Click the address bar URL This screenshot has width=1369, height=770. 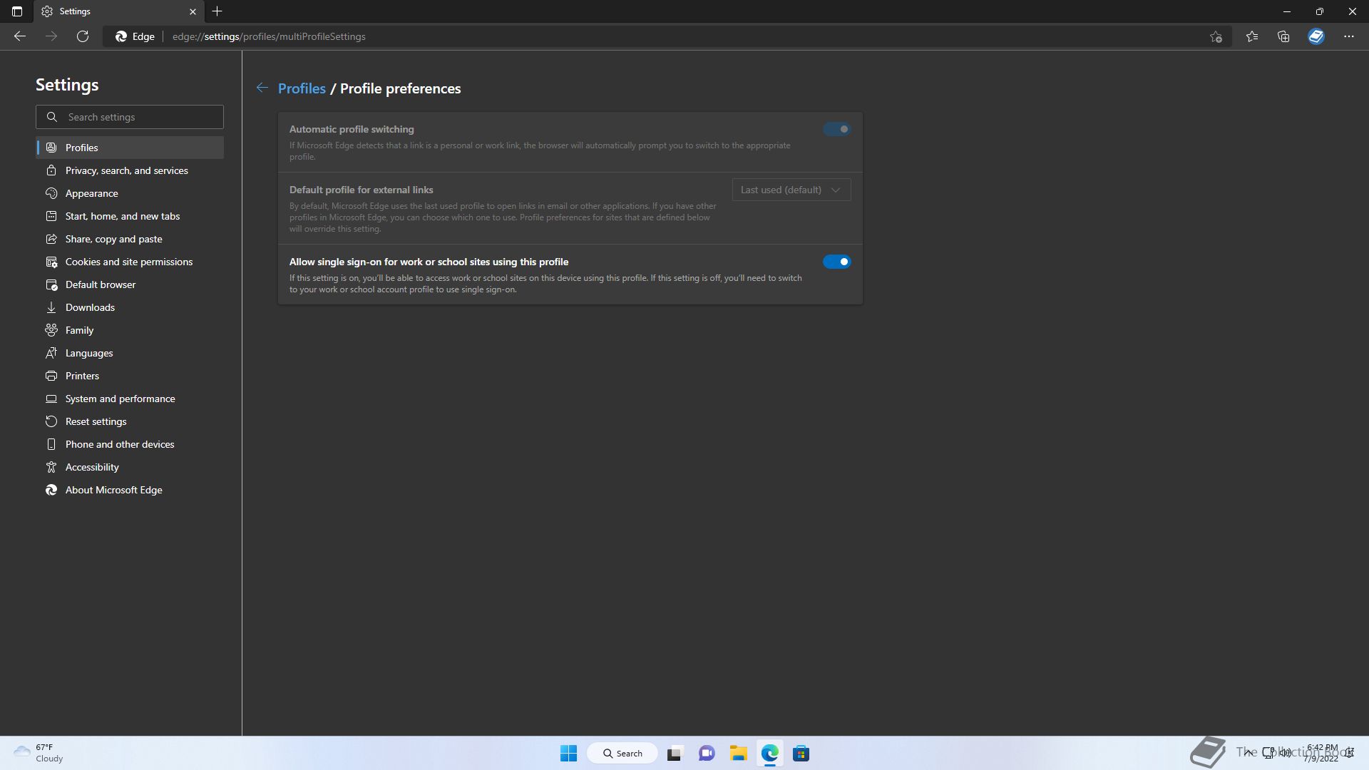tap(269, 36)
